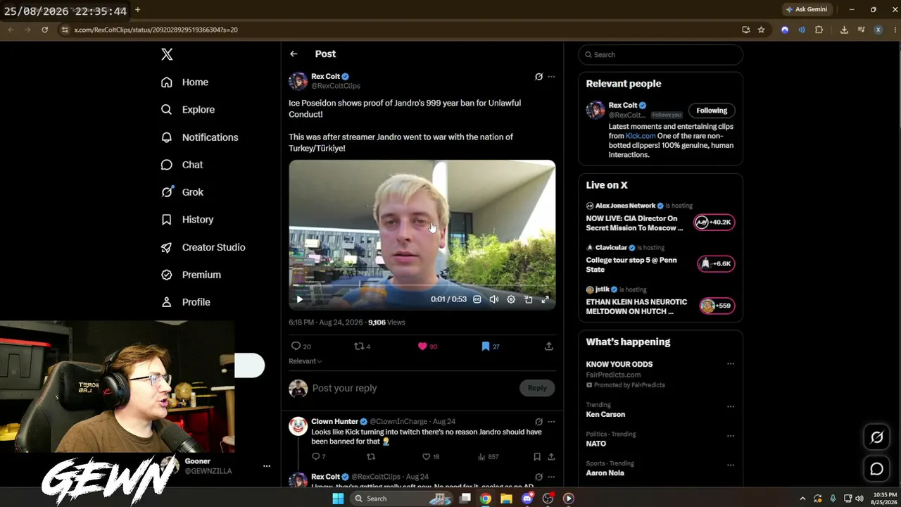Viewport: 901px width, 507px height.
Task: View analytics on Clown Hunter's comment
Action: pos(488,457)
